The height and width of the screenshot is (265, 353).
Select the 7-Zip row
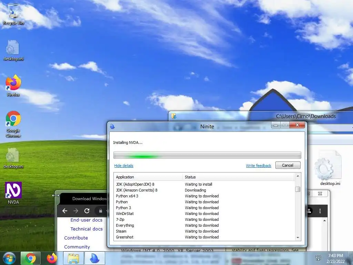[x=204, y=219]
